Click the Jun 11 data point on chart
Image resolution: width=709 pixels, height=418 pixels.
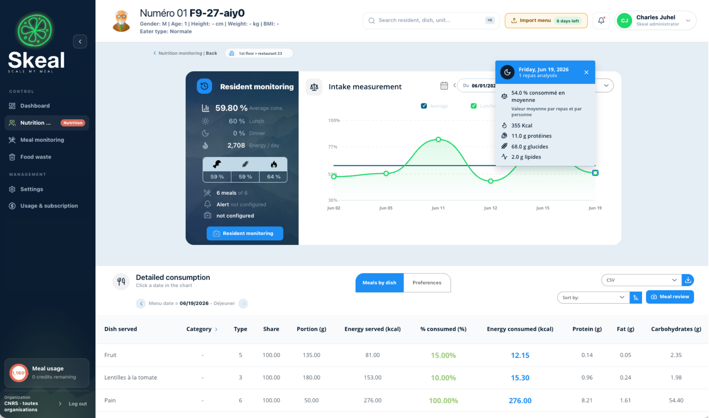tap(438, 139)
